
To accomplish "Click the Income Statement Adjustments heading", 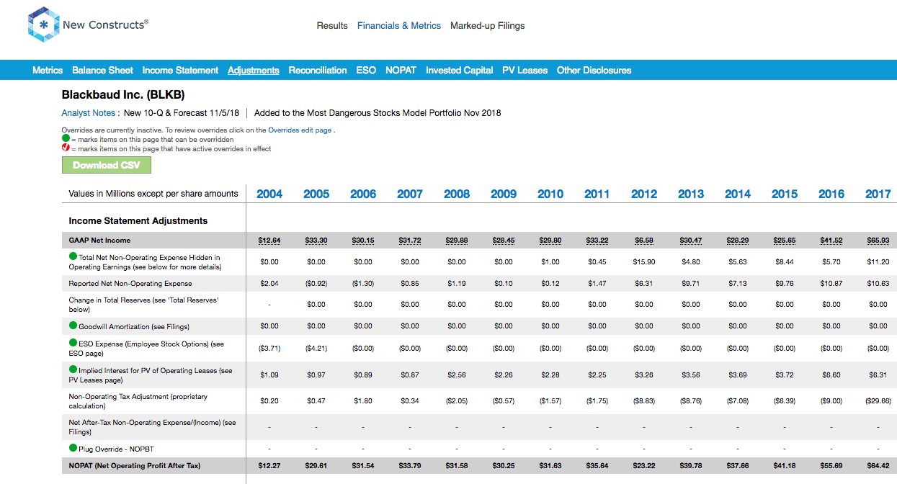I will click(x=138, y=221).
